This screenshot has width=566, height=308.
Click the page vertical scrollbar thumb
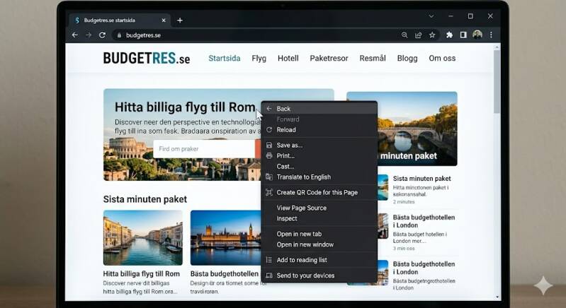pos(497,81)
